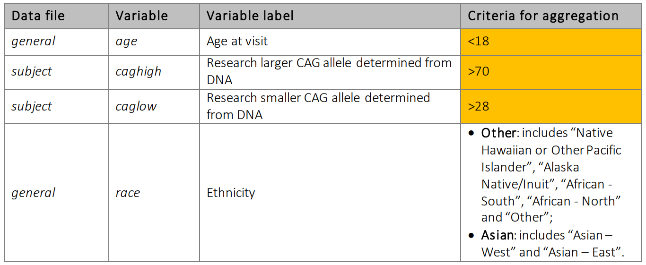Select the orange '<18' criteria cell

coord(550,42)
